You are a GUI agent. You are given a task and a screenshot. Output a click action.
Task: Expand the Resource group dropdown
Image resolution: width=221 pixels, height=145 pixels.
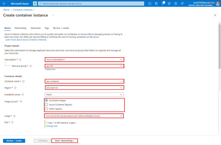[85, 66]
